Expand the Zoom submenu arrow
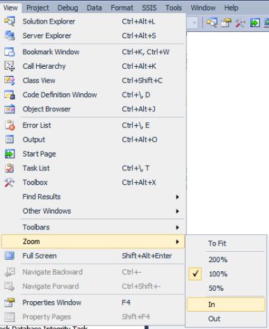Screen dimensions: 269x329 pos(177,242)
